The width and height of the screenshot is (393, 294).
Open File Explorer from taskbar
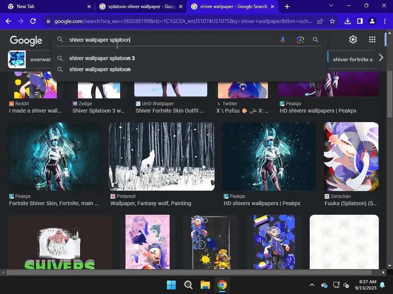205,285
